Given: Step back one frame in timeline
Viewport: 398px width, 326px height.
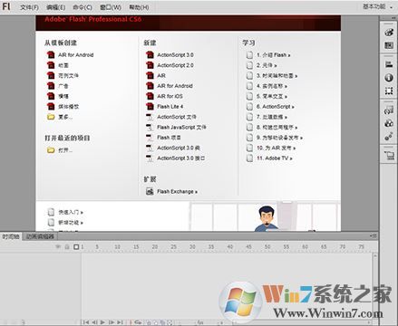Looking at the screenshot, I should [94, 322].
